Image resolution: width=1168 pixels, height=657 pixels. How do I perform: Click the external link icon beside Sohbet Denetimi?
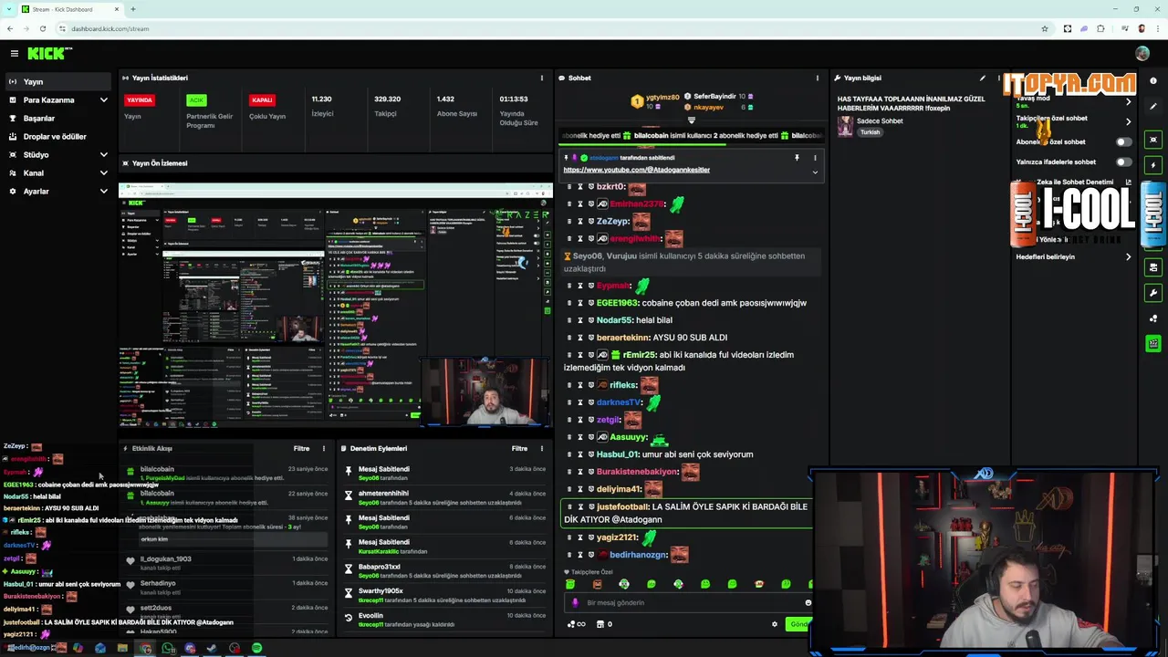(1129, 182)
